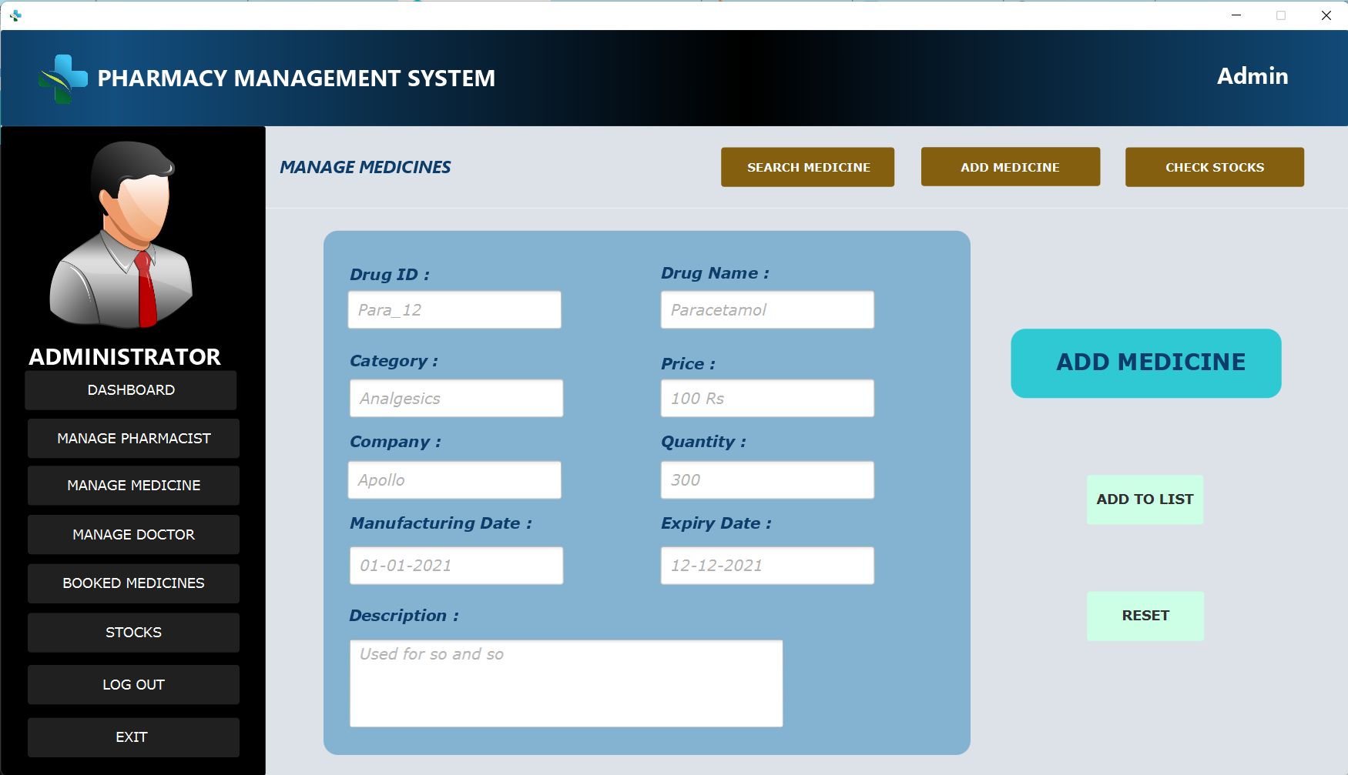Open Booked Medicines section
This screenshot has height=775, width=1348.
132,583
